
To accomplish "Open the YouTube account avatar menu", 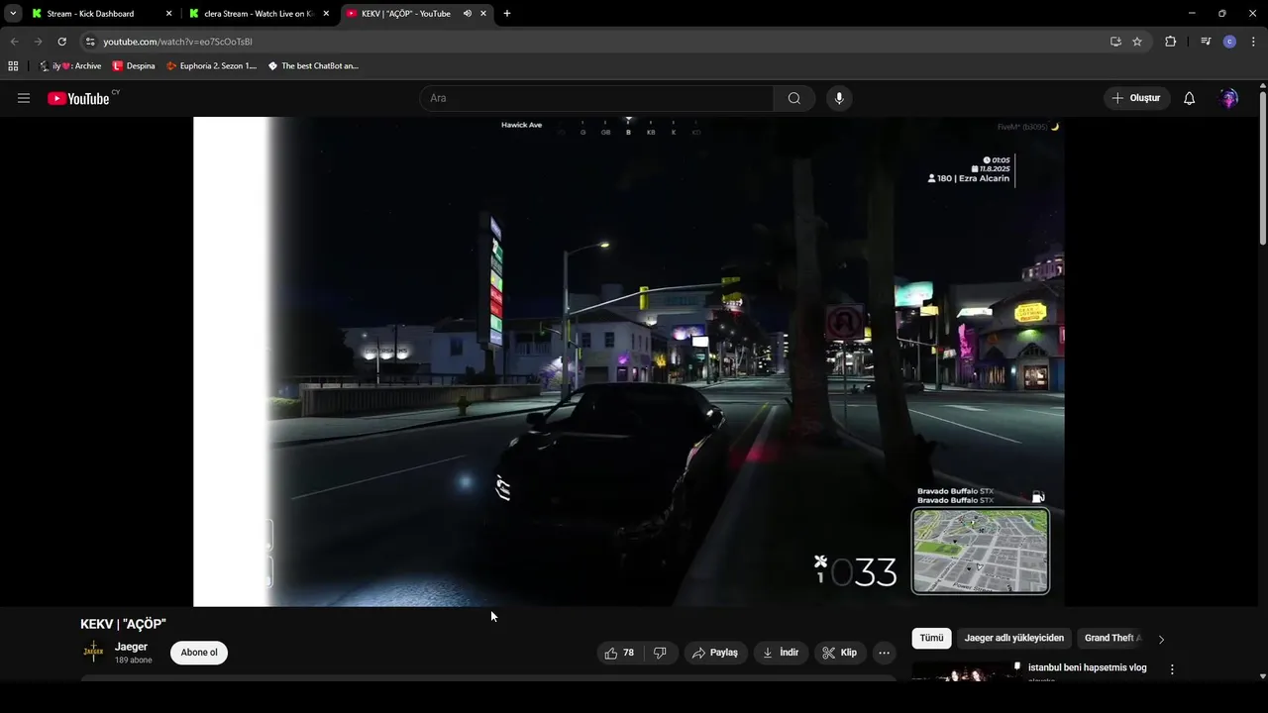I will point(1229,98).
